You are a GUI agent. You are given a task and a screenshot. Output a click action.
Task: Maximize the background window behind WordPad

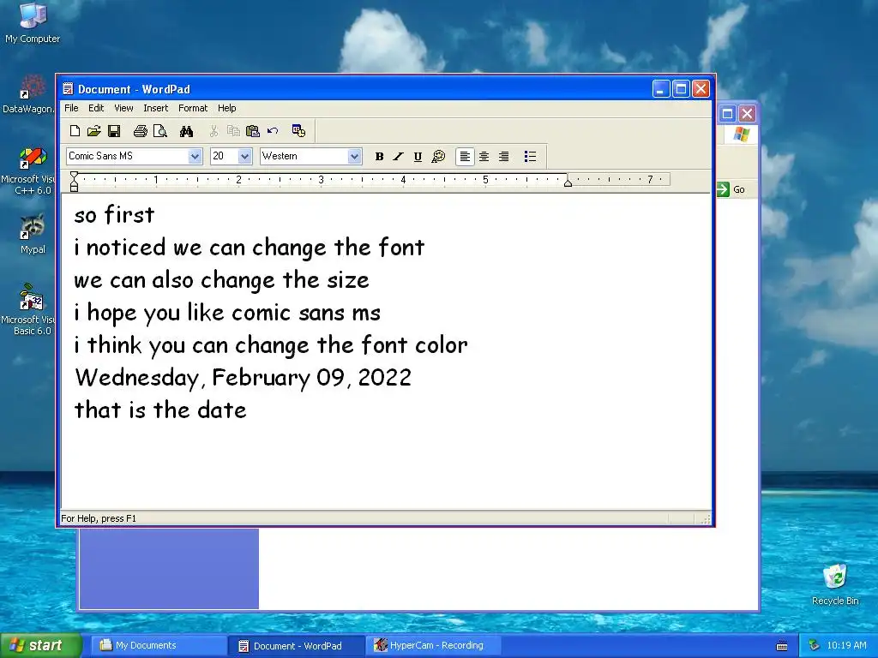[727, 114]
